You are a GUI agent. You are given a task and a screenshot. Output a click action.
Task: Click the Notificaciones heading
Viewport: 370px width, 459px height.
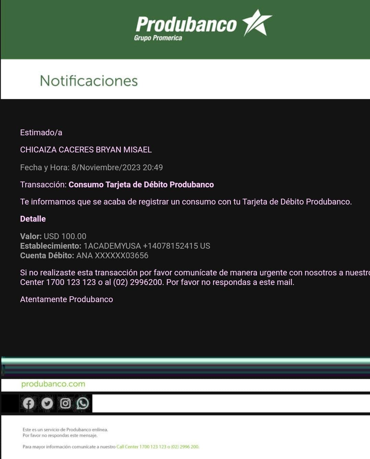[89, 81]
